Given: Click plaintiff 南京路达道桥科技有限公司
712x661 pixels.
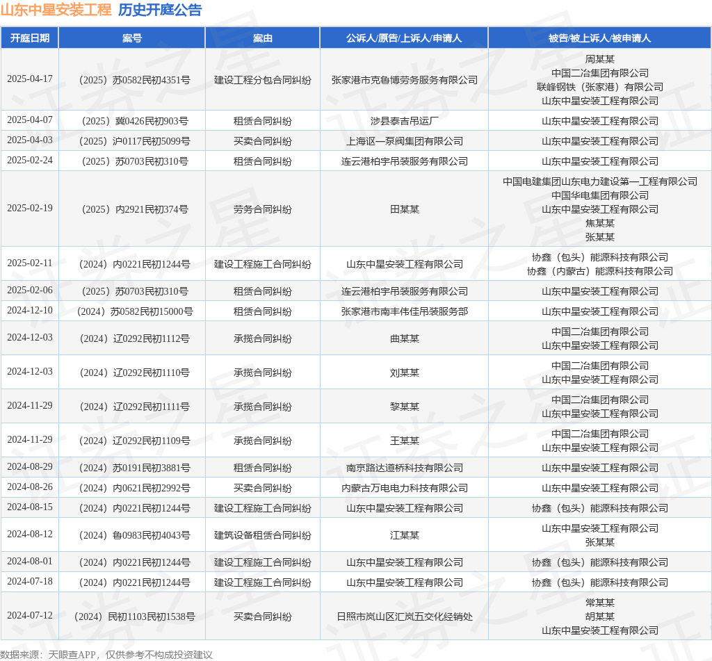Looking at the screenshot, I should click(405, 468).
